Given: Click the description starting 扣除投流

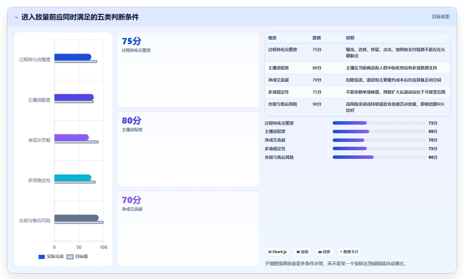Looking at the screenshot, I should [394, 80].
